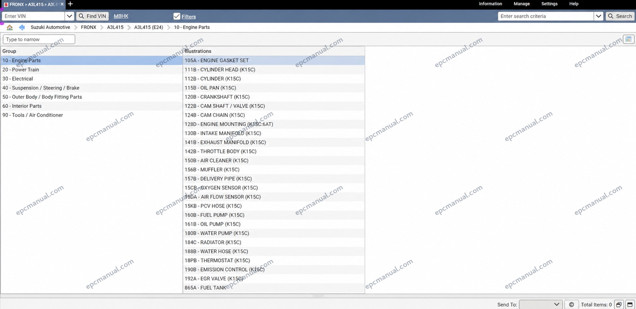This screenshot has width=636, height=309.
Task: Select group 90 - Tools / Air Conditioner
Action: click(x=92, y=115)
